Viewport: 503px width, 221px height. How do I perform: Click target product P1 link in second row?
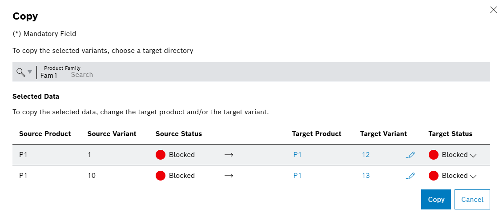tap(297, 176)
